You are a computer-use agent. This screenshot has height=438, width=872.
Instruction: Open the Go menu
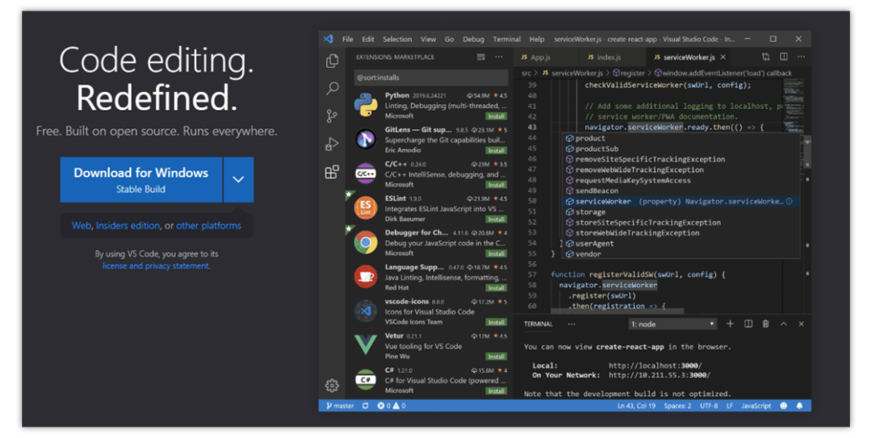tap(450, 40)
